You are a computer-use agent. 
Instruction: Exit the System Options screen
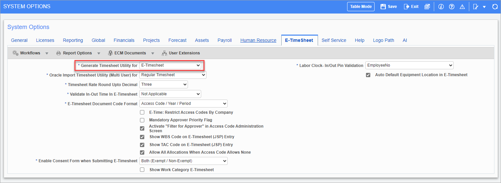pyautogui.click(x=411, y=7)
